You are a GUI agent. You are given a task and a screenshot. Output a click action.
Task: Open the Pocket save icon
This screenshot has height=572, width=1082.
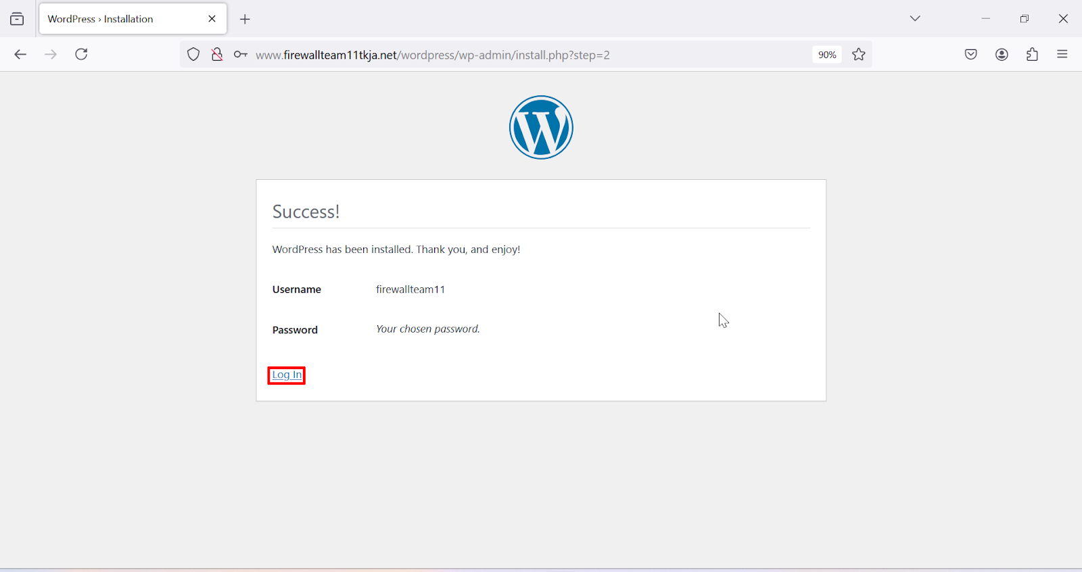(971, 55)
